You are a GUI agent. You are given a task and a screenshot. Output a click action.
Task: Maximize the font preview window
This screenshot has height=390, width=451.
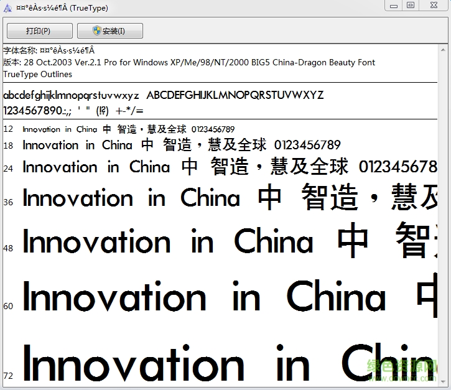tap(411, 6)
